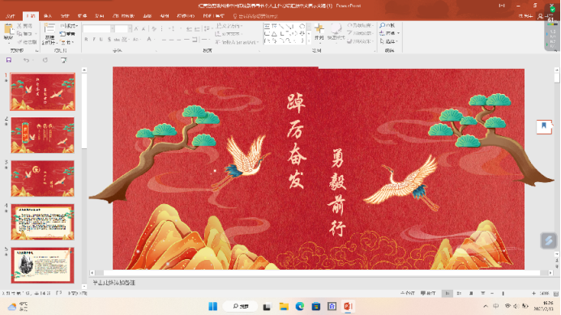Screen dimensions: 561x315
Task: Click the Undo arrow icon
Action: [x=26, y=60]
